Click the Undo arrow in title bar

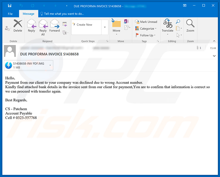21,6
